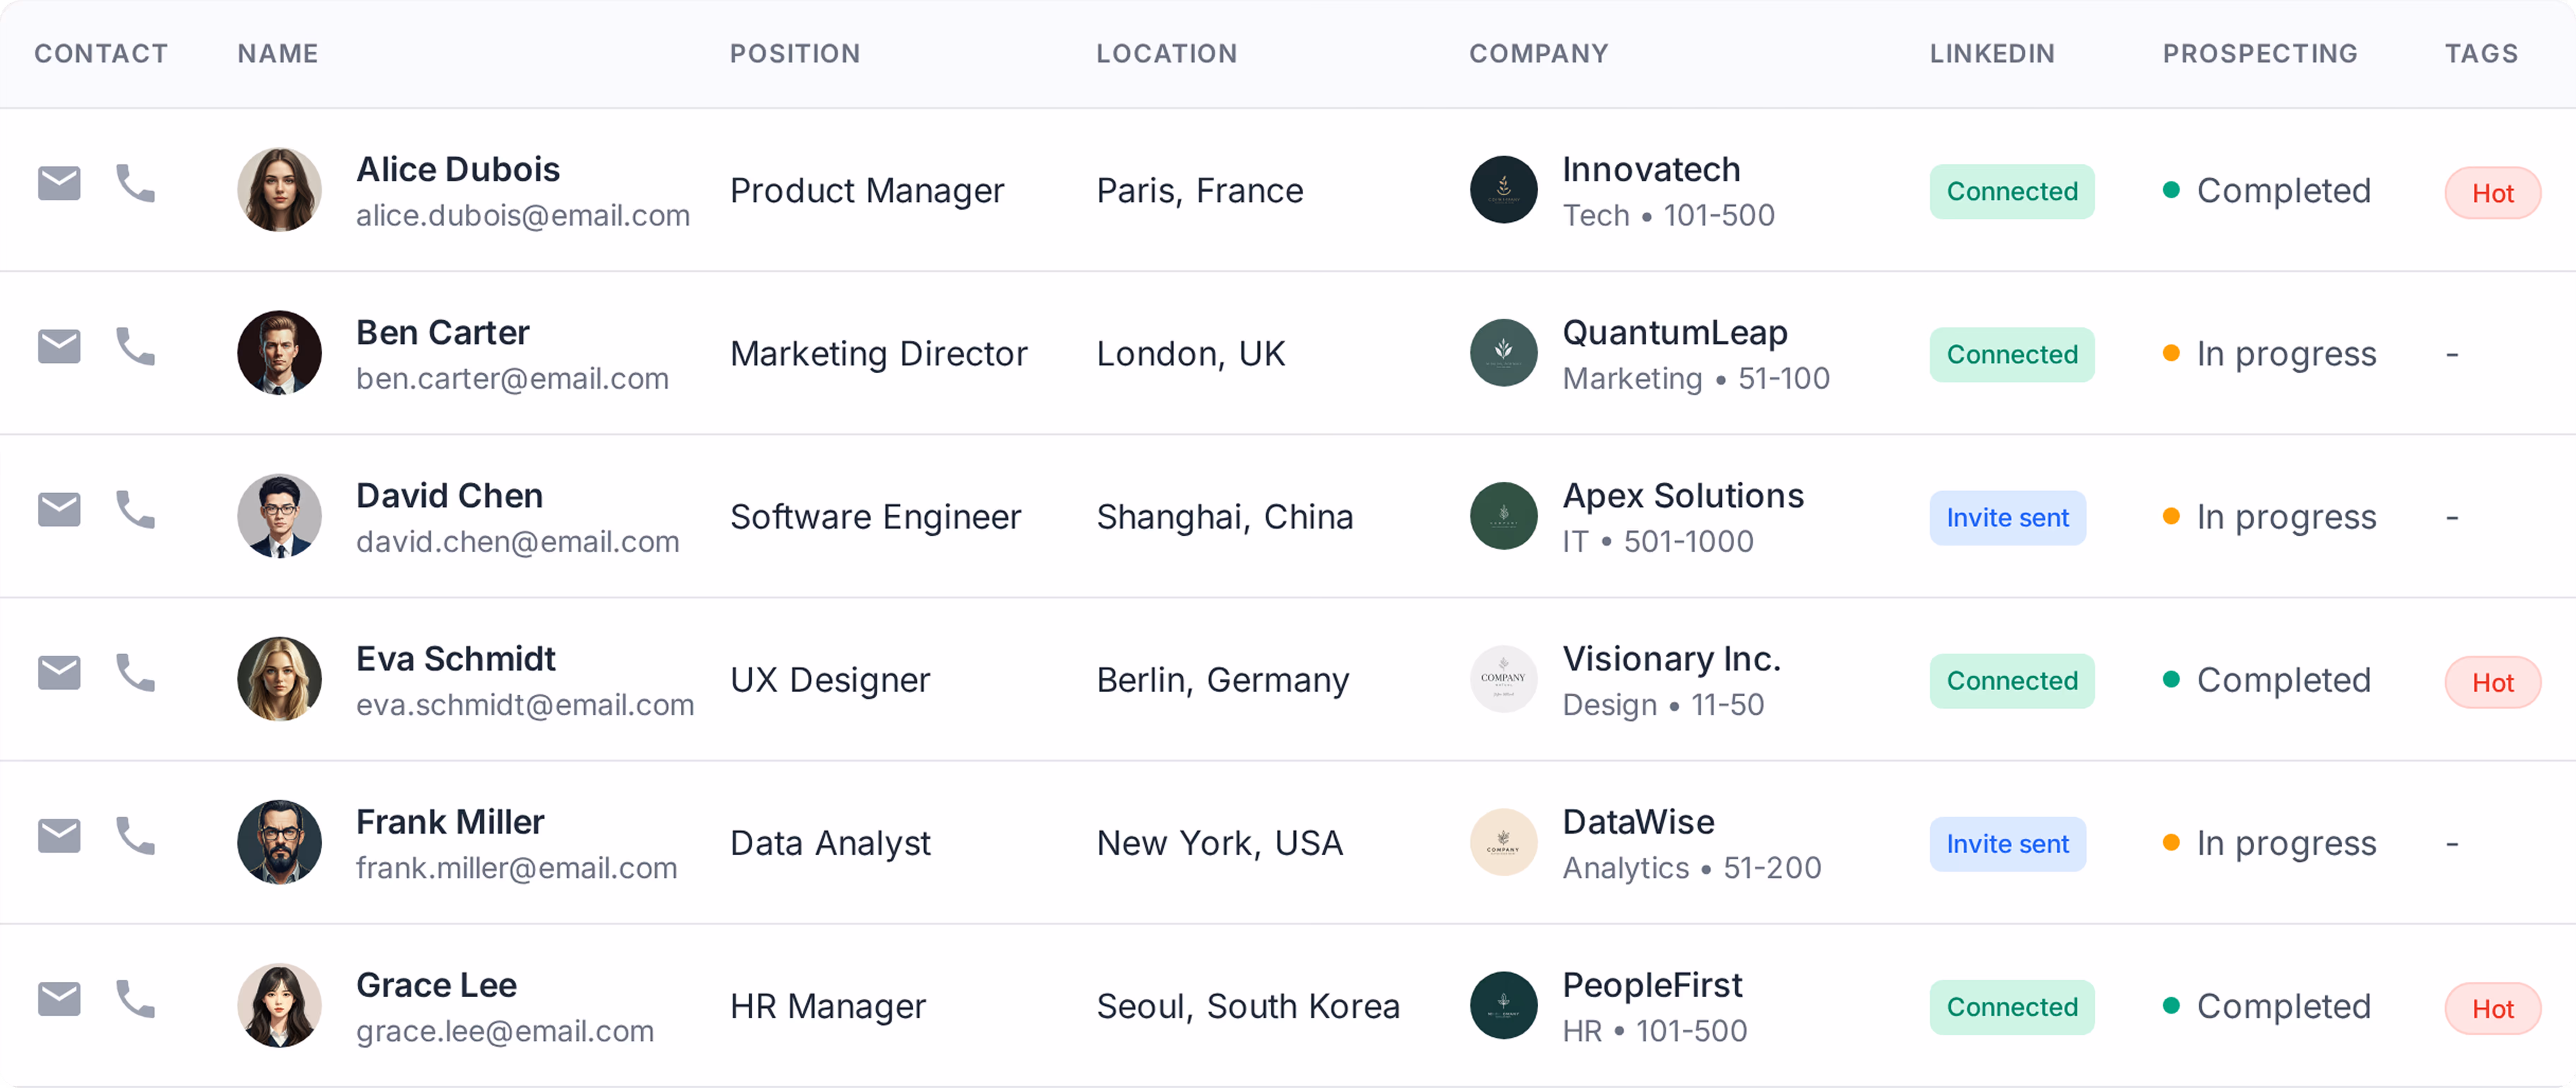This screenshot has height=1088, width=2576.
Task: Sort by the NAME column header
Action: coord(278,54)
